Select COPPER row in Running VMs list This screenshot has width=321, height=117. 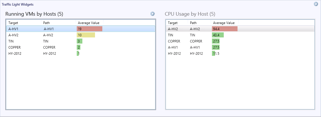(x=80, y=47)
